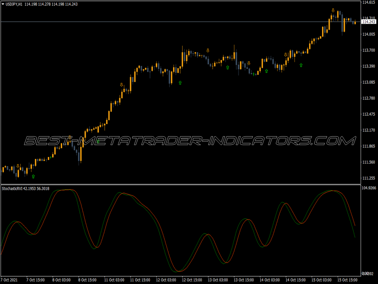Click price scale value 111.865
The image size is (378, 284).
click(369, 146)
